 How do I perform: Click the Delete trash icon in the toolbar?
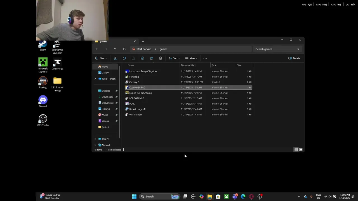(x=161, y=58)
